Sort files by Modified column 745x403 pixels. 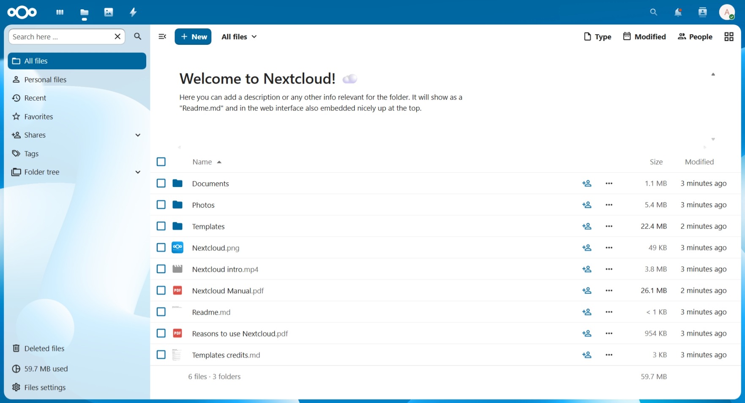pos(699,162)
